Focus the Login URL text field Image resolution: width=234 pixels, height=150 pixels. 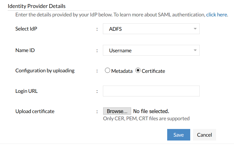151,91
